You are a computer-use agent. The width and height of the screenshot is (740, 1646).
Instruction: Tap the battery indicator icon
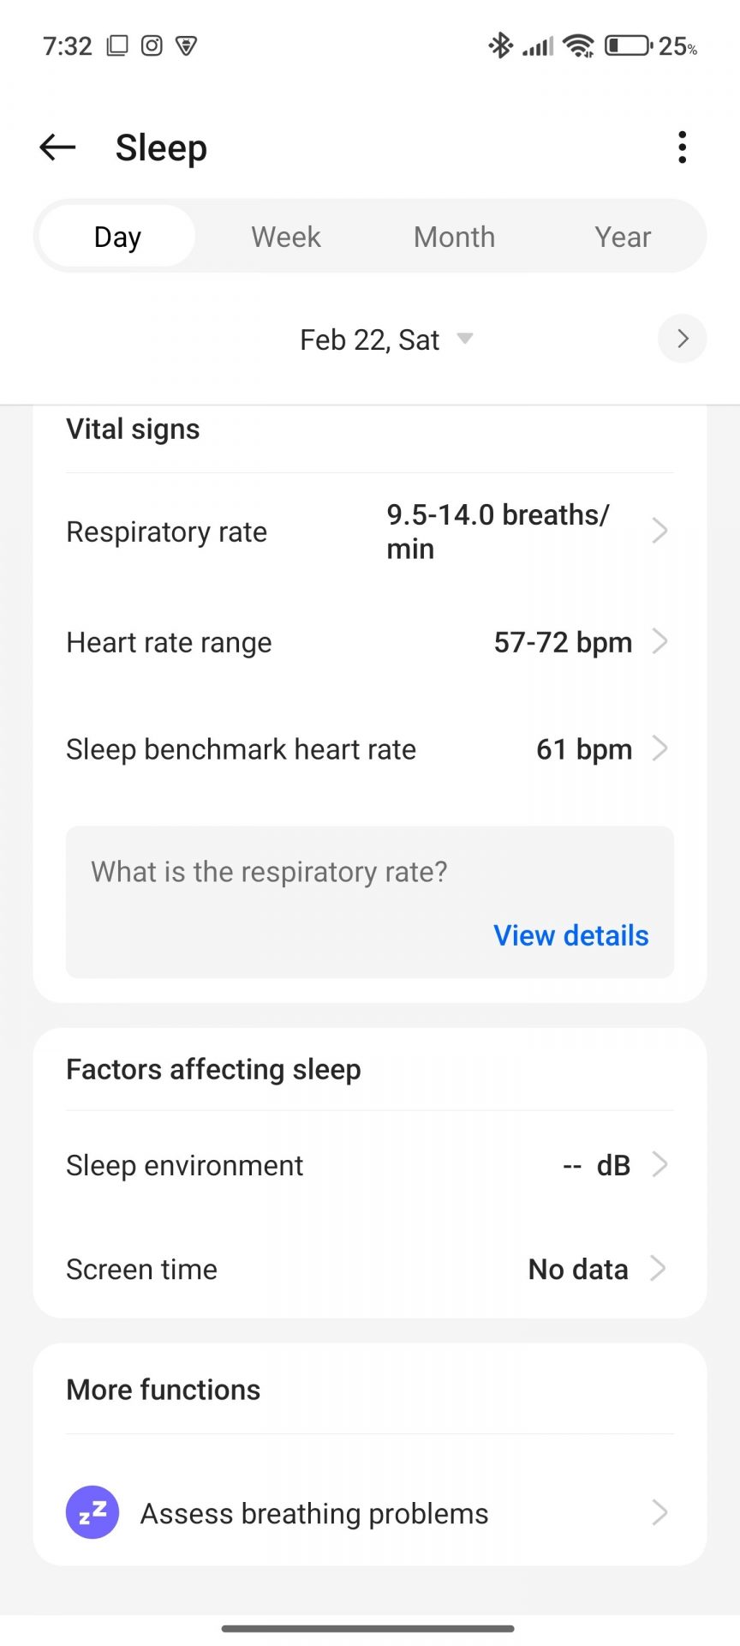(628, 45)
